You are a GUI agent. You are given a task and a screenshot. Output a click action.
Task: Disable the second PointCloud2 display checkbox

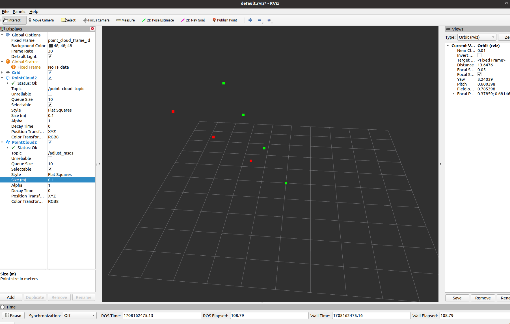50,142
